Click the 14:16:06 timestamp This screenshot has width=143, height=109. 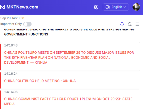(11, 92)
